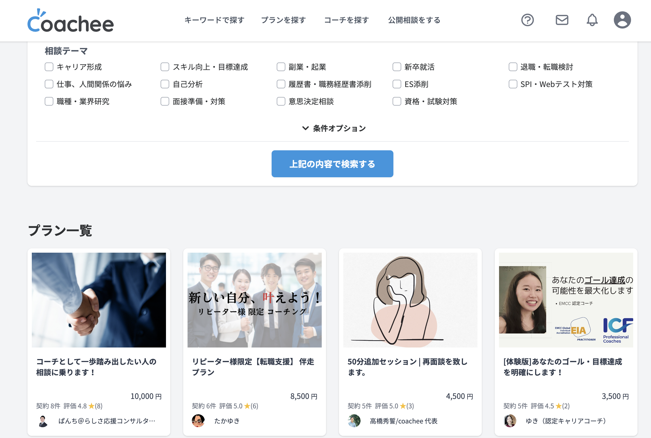Viewport: 651px width, 438px height.
Task: Open the handshake plan thumbnail
Action: pos(99,300)
